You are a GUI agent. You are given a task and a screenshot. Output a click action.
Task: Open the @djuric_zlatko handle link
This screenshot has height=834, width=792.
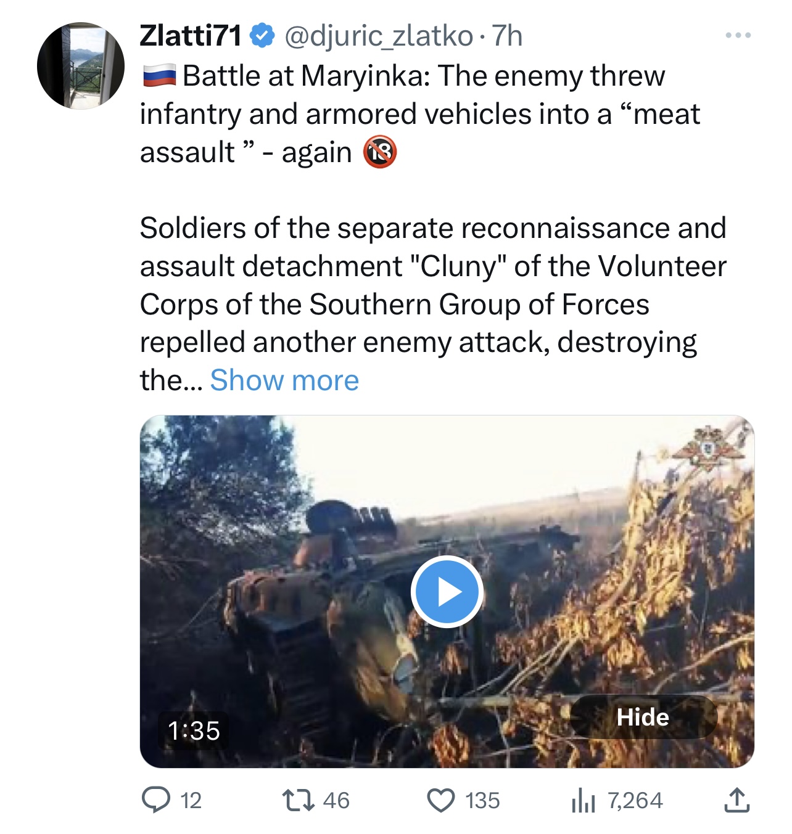pos(378,36)
